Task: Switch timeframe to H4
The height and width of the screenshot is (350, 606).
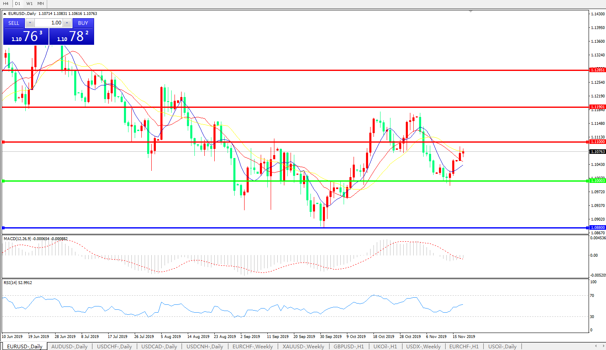Action: pyautogui.click(x=6, y=3)
